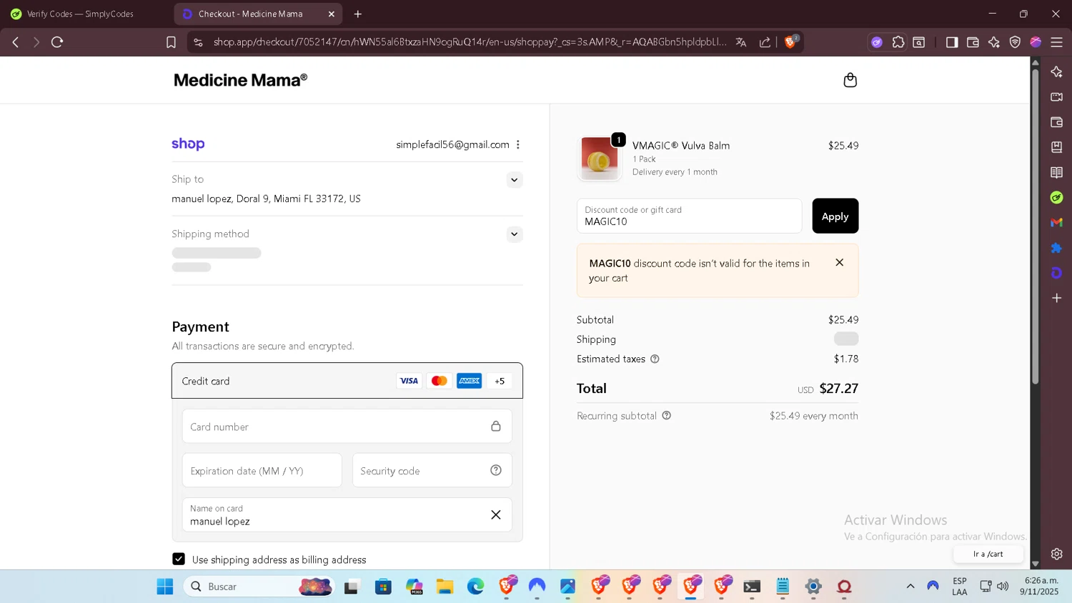Image resolution: width=1072 pixels, height=603 pixels.
Task: Open Gmail shortcut in sidebar
Action: click(1057, 223)
